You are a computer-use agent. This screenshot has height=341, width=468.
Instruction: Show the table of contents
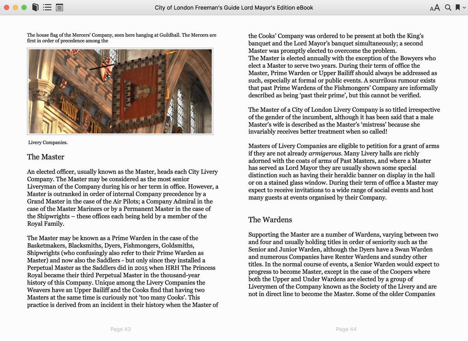tap(47, 7)
